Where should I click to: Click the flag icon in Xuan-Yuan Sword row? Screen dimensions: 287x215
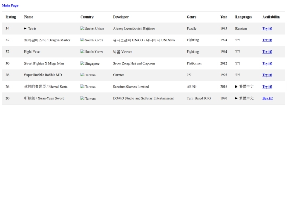[82, 98]
